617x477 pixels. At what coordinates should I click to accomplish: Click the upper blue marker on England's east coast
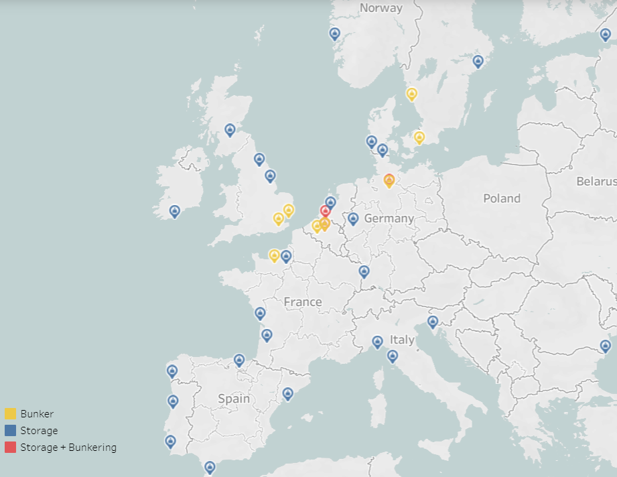pyautogui.click(x=259, y=159)
